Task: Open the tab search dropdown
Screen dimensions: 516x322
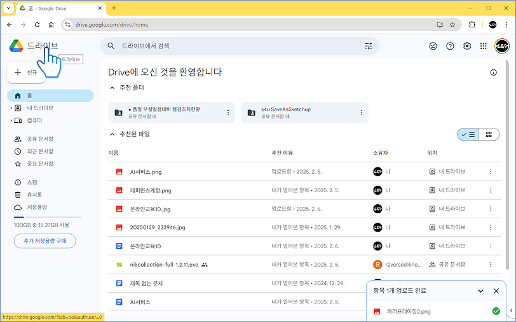Action: (8, 8)
